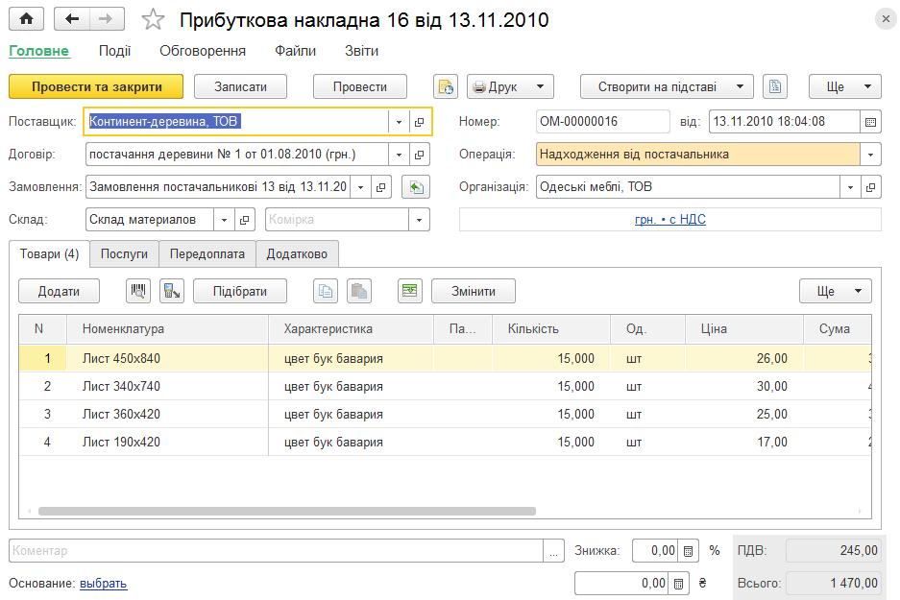Paste rows from clipboard icon
This screenshot has height=600, width=900.
coord(359,291)
